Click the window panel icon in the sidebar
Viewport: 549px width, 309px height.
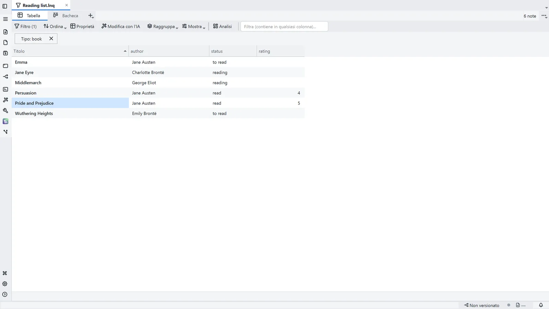click(5, 66)
